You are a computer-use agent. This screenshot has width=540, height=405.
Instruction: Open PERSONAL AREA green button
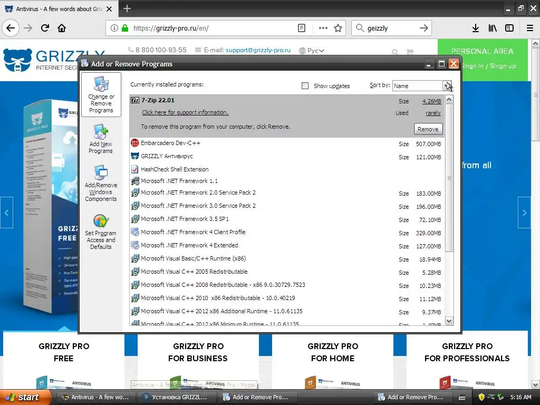coord(483,59)
